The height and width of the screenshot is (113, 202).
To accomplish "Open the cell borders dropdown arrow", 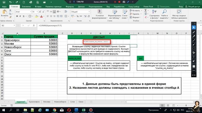I will 32,16.
